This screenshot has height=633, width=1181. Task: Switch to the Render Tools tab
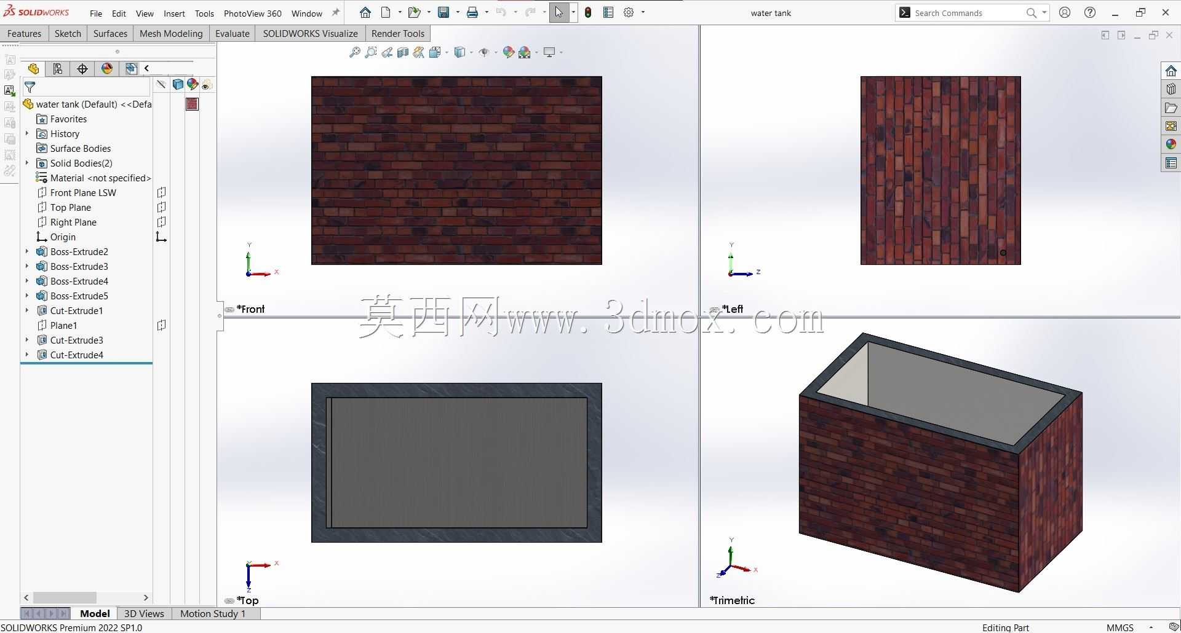click(398, 33)
